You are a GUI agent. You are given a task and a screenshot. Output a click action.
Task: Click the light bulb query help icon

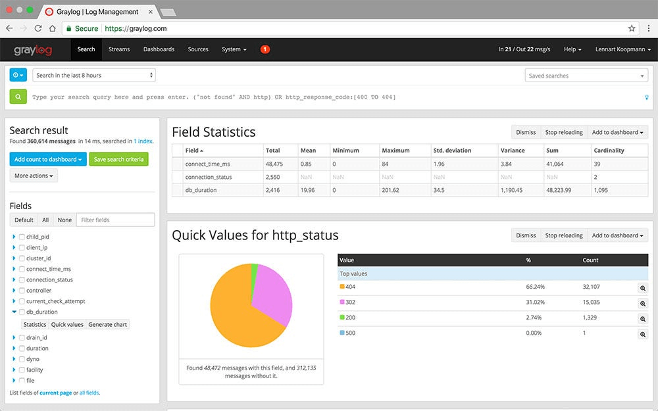point(646,97)
